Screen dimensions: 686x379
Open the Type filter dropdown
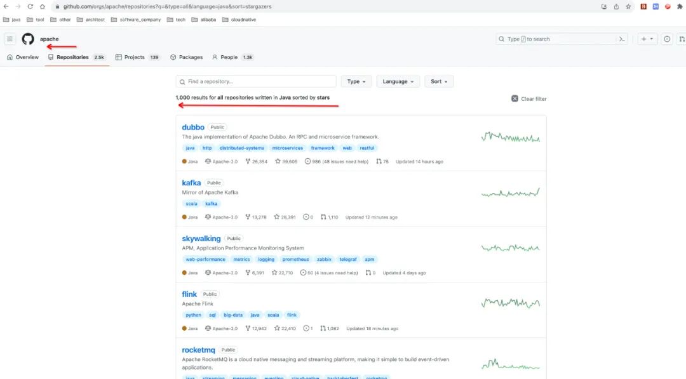tap(356, 81)
